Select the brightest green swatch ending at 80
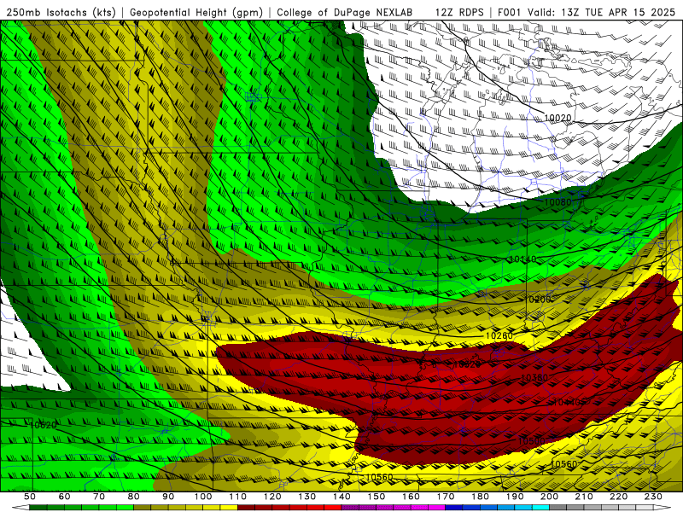 click(x=125, y=508)
